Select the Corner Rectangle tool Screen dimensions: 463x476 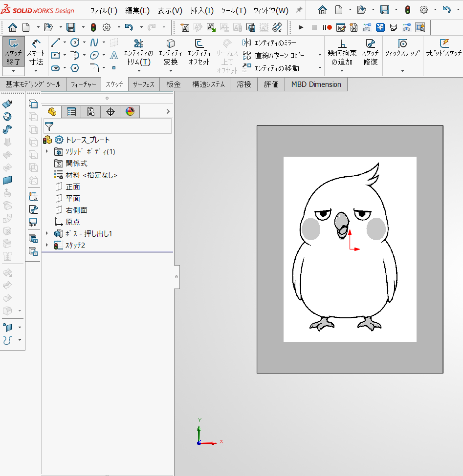(x=55, y=55)
